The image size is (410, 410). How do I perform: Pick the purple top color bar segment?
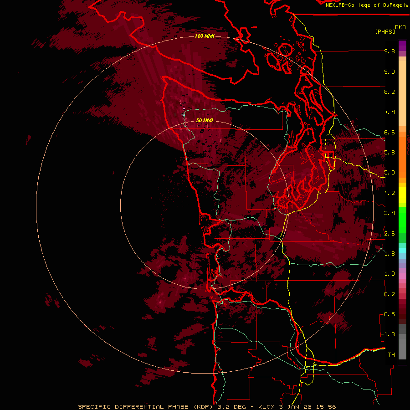(x=402, y=46)
